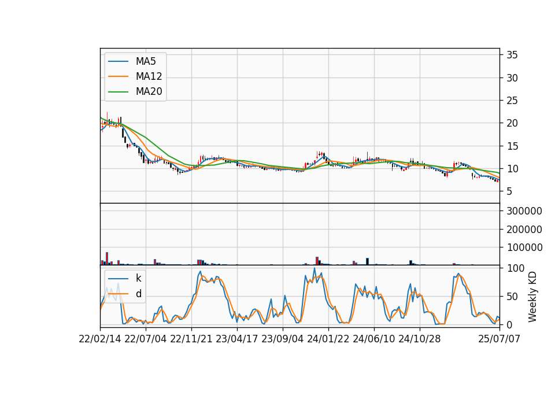Click the price axis value 5
The image size is (555, 399).
pyautogui.click(x=509, y=191)
